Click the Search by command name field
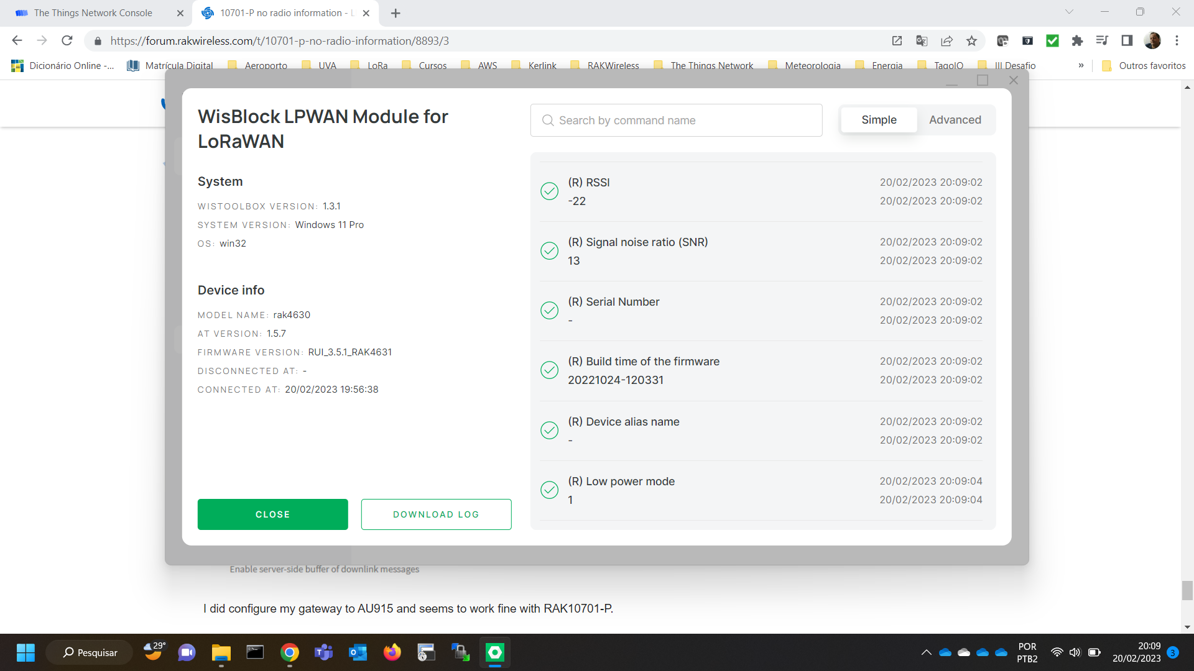Viewport: 1194px width, 671px height. point(676,121)
